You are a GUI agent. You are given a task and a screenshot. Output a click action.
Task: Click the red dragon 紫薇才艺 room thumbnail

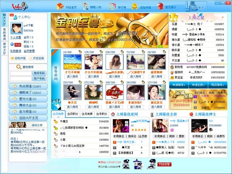click(114, 92)
